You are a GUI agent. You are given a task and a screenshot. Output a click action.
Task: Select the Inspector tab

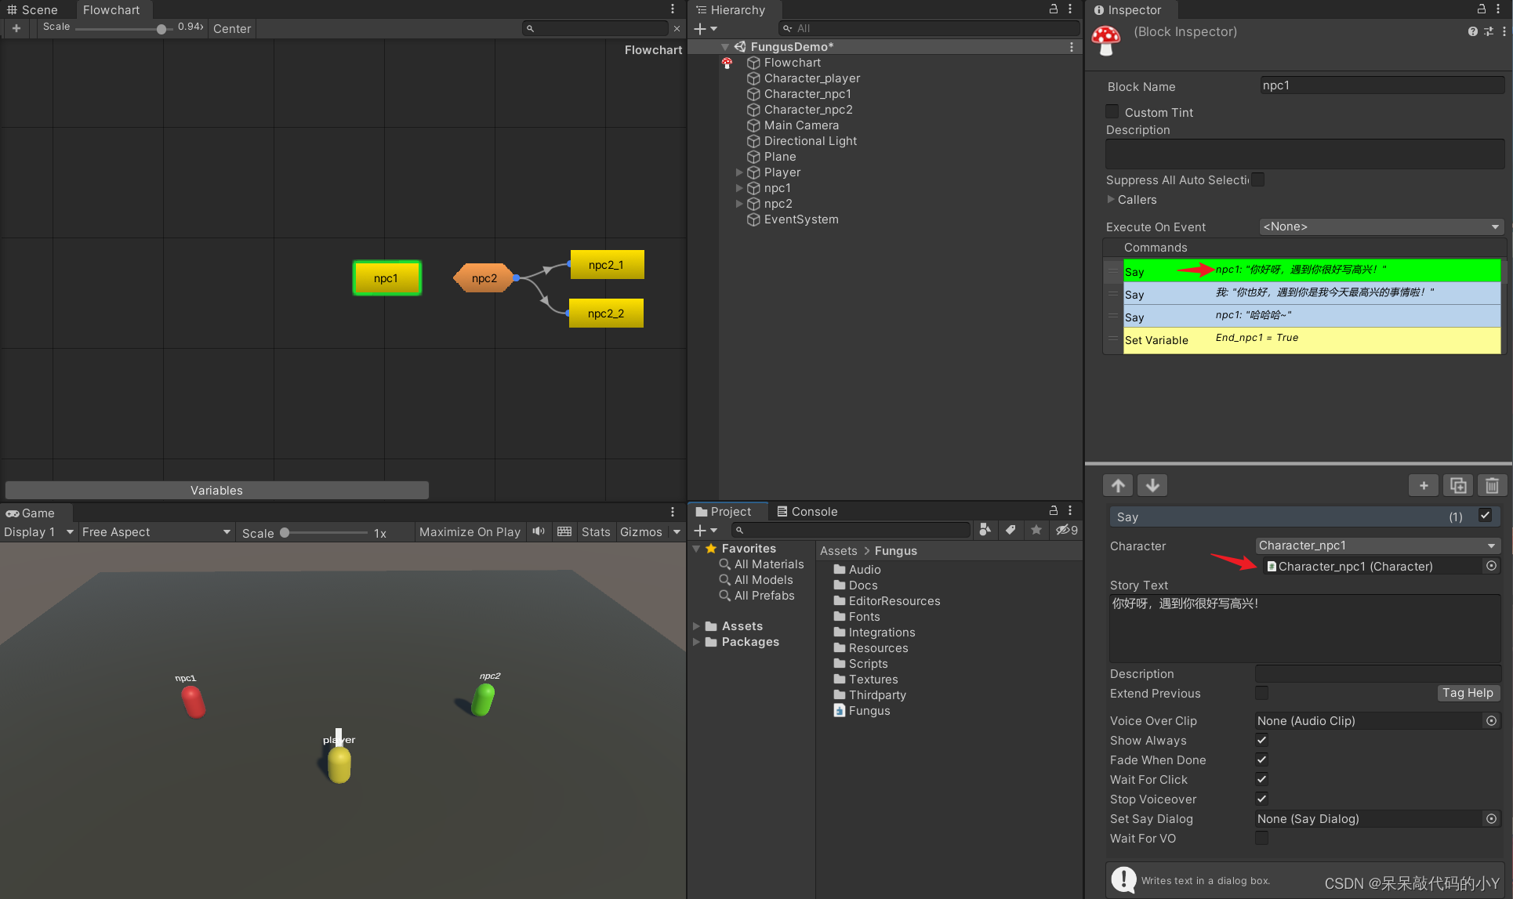coord(1128,9)
